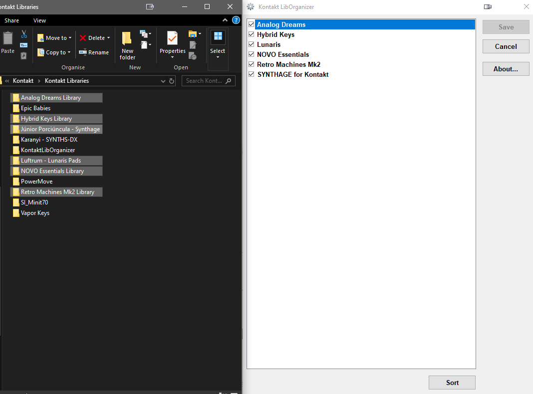Uncheck the Hybrid Keys checkbox

click(252, 34)
